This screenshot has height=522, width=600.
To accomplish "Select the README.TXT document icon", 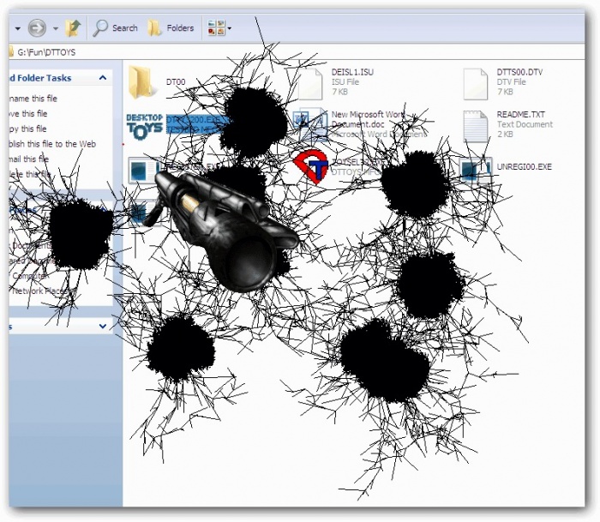I will pos(475,126).
